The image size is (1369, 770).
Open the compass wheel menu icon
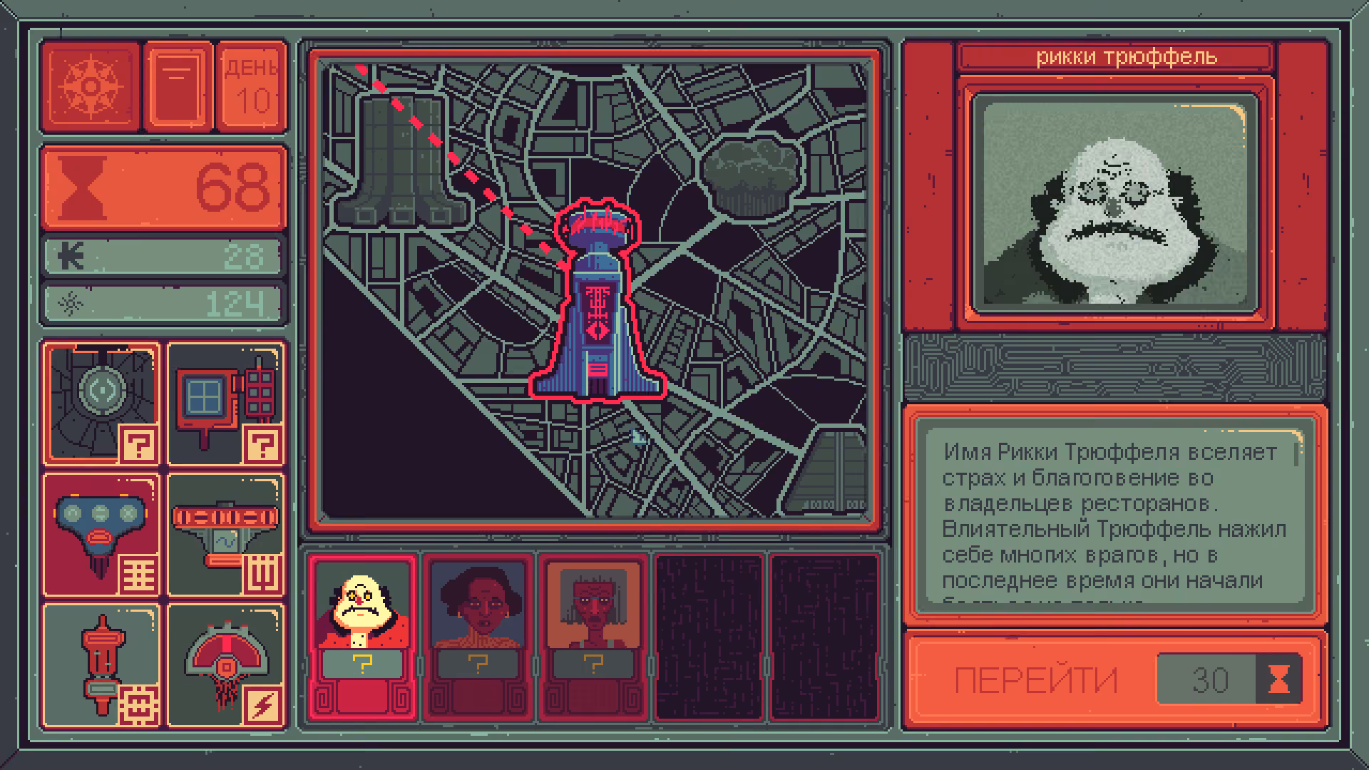[91, 87]
